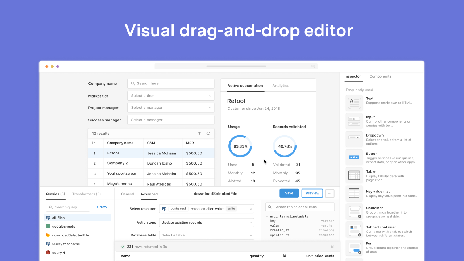Open the Market tier dropdown

tap(171, 96)
